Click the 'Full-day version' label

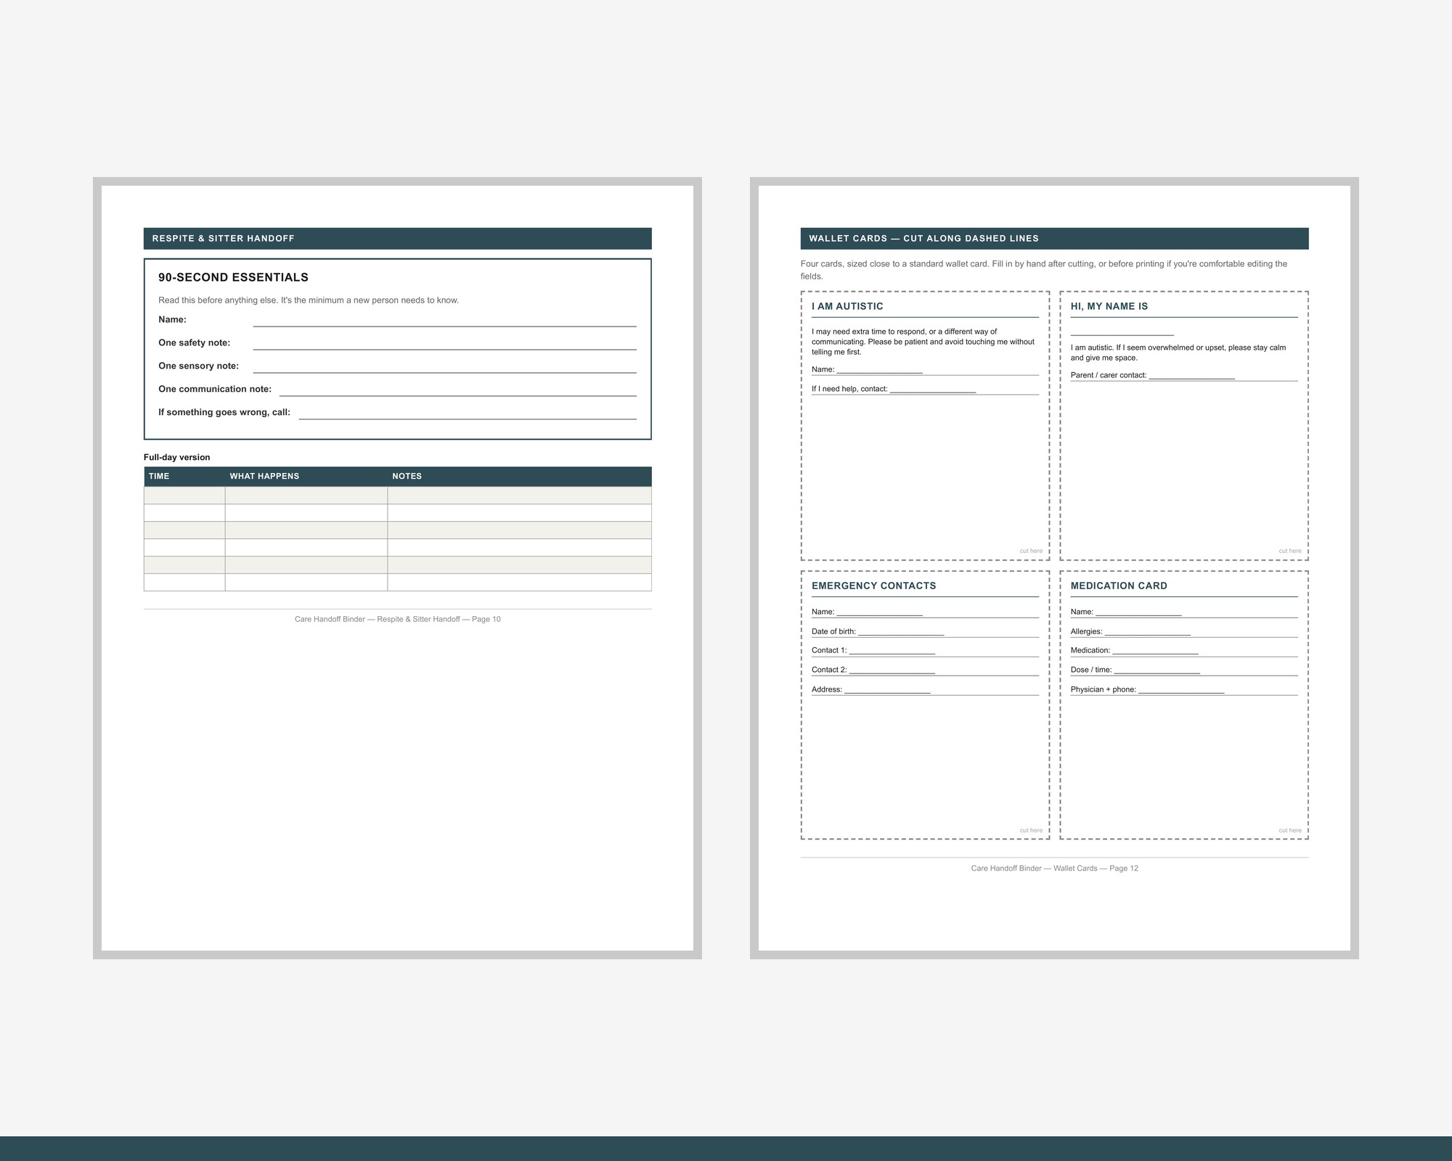pos(176,457)
